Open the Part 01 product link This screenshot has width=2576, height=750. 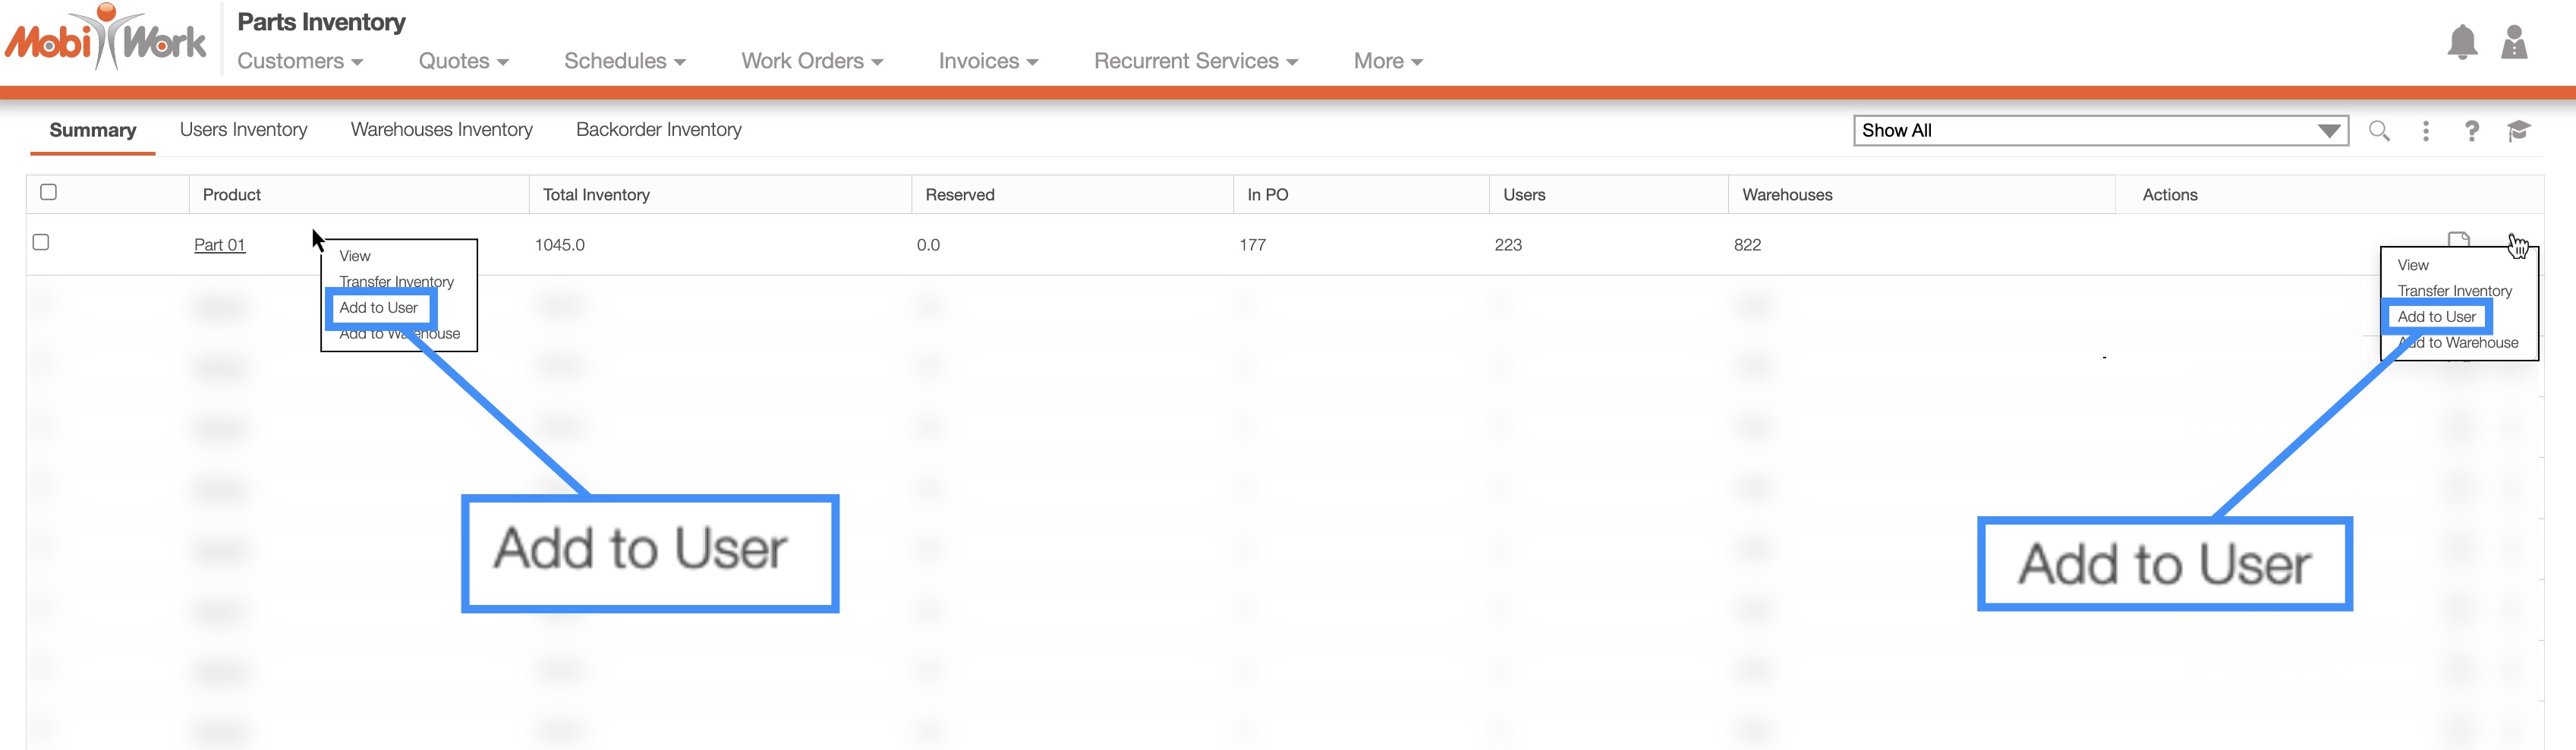(219, 245)
